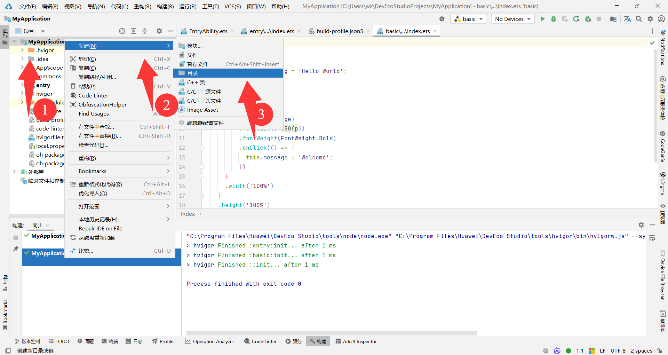Open Device File Browser panel

663,275
